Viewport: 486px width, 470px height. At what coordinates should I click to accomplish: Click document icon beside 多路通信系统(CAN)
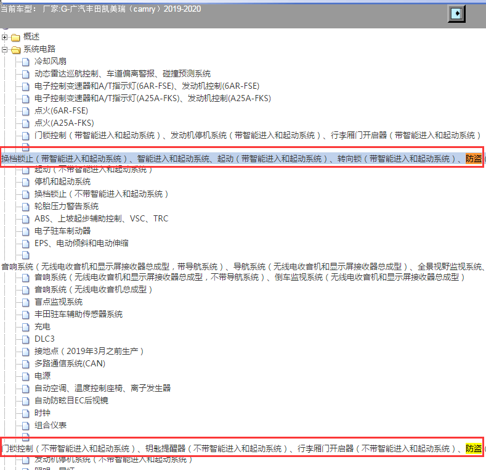pyautogui.click(x=26, y=364)
